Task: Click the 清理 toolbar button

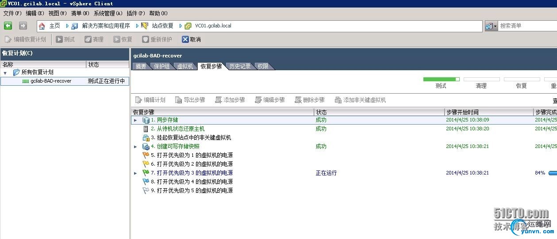Action: pos(94,39)
